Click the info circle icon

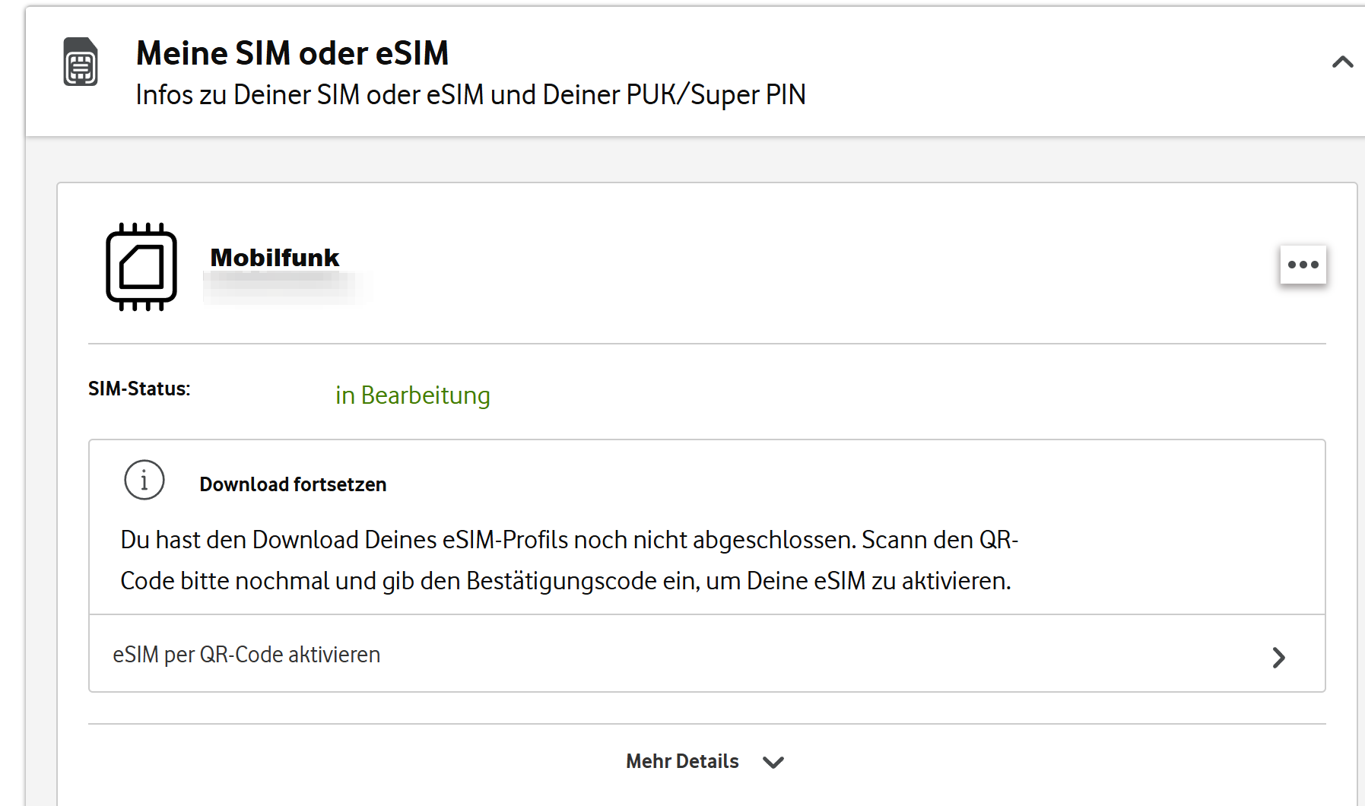click(x=144, y=480)
